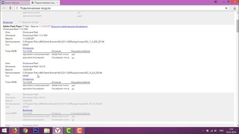The height and width of the screenshot is (134, 239).
Task: Click Включить link above Adobe Flash Player
Action: 8,22
